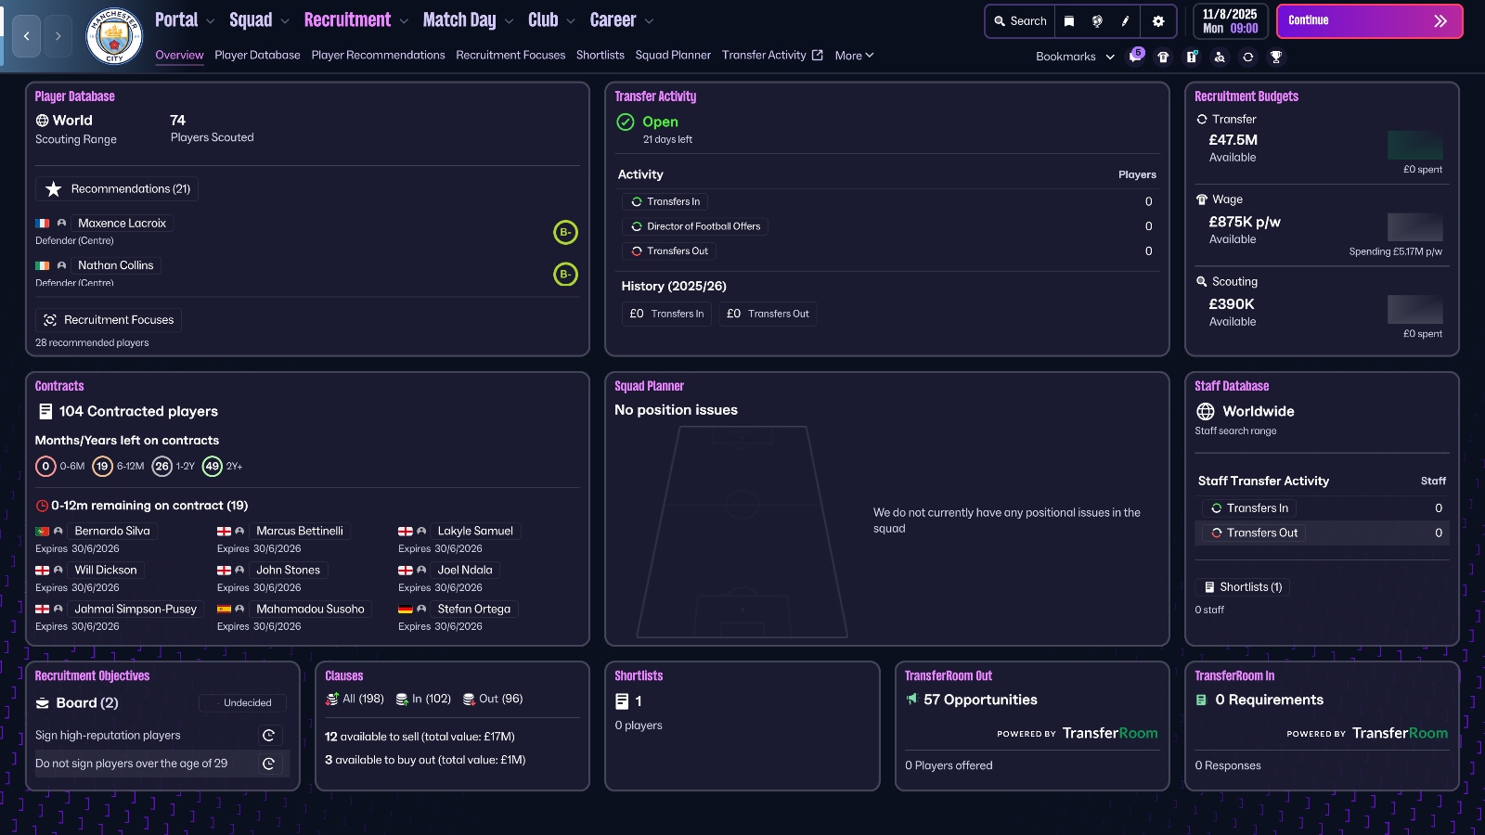Viewport: 1485px width, 835px height.
Task: Open Recommendations (21) button
Action: point(118,189)
